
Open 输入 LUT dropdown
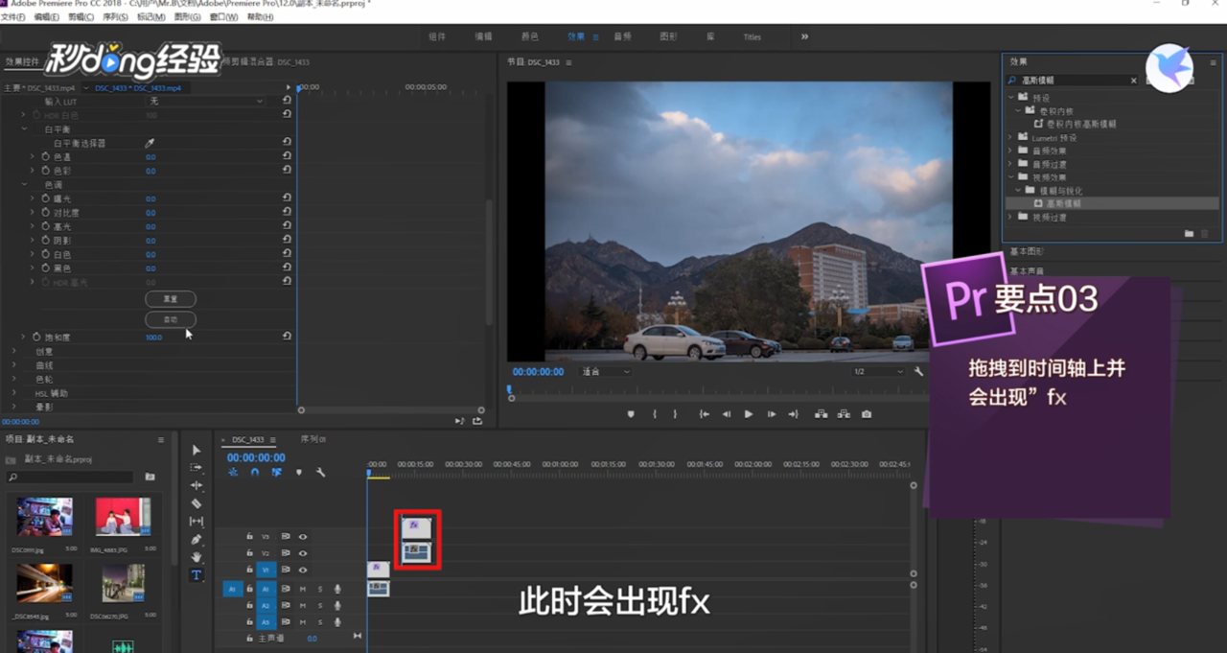205,101
